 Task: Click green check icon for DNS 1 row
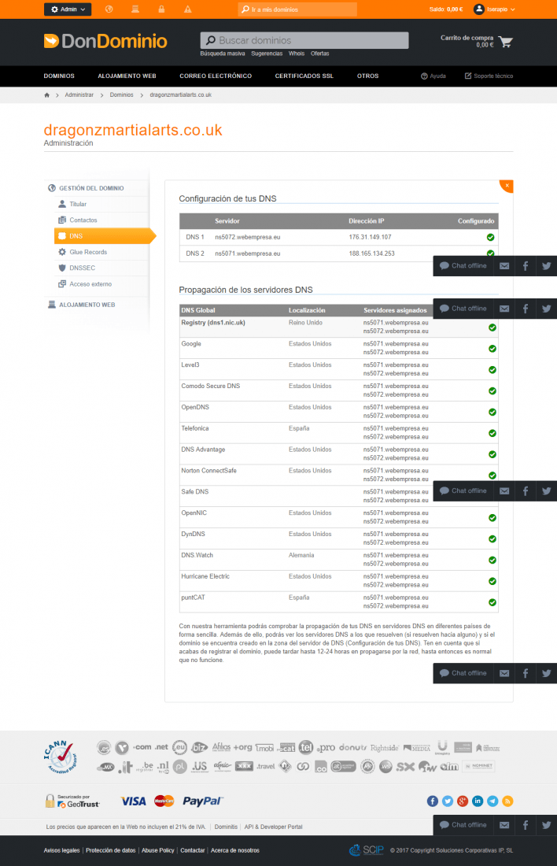[x=490, y=238]
